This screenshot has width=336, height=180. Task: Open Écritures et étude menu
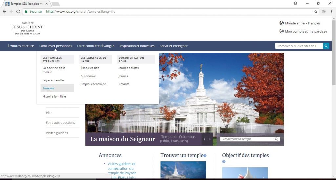[x=21, y=46]
